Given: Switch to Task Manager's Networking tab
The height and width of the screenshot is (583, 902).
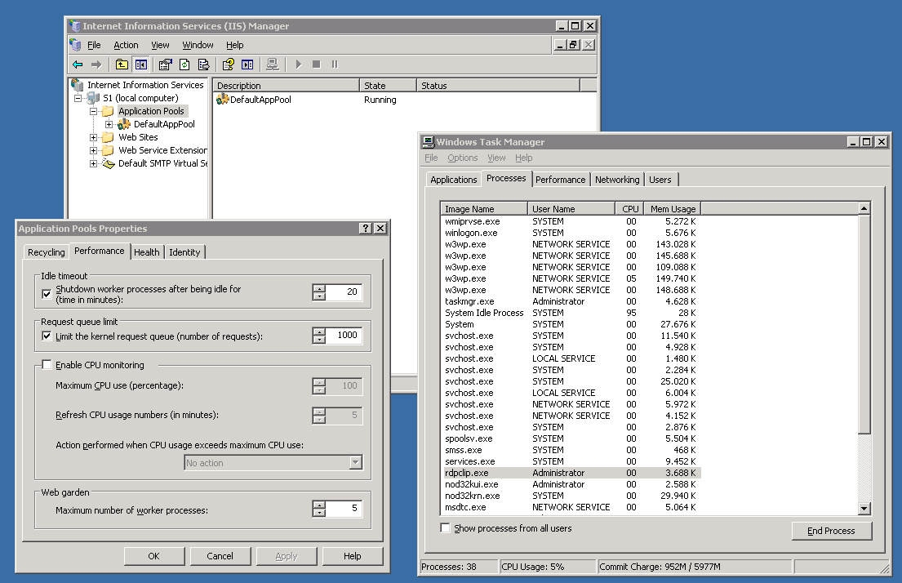Looking at the screenshot, I should click(617, 180).
